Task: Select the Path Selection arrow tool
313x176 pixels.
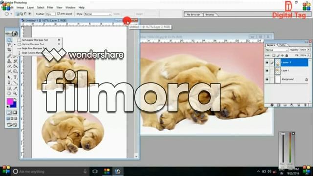Action: click(x=9, y=77)
